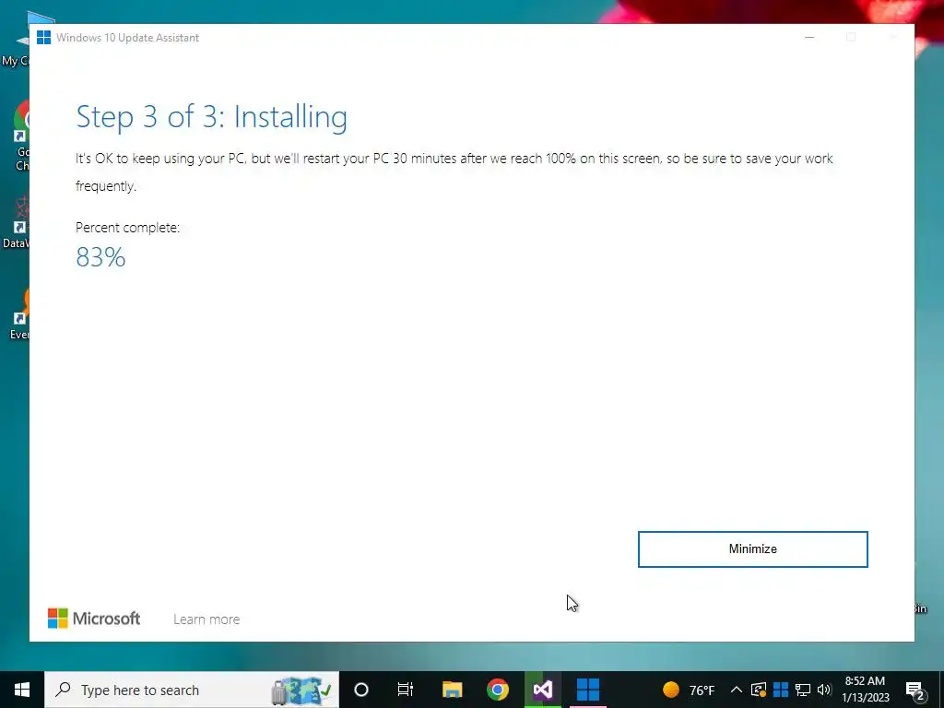The image size is (944, 708).
Task: Open Google Chrome from the taskbar
Action: coord(498,690)
